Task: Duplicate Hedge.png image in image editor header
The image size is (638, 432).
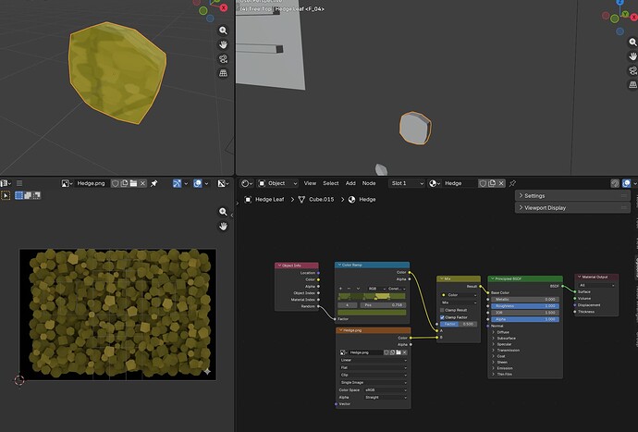Action: 125,184
